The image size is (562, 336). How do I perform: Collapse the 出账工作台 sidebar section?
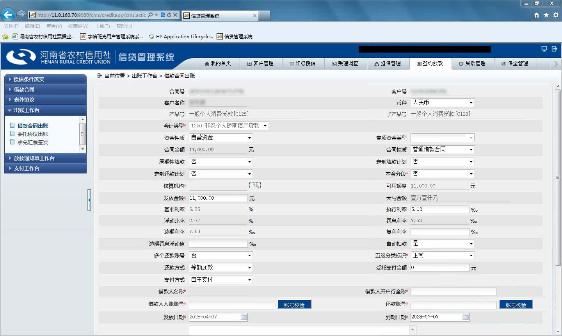click(x=45, y=110)
